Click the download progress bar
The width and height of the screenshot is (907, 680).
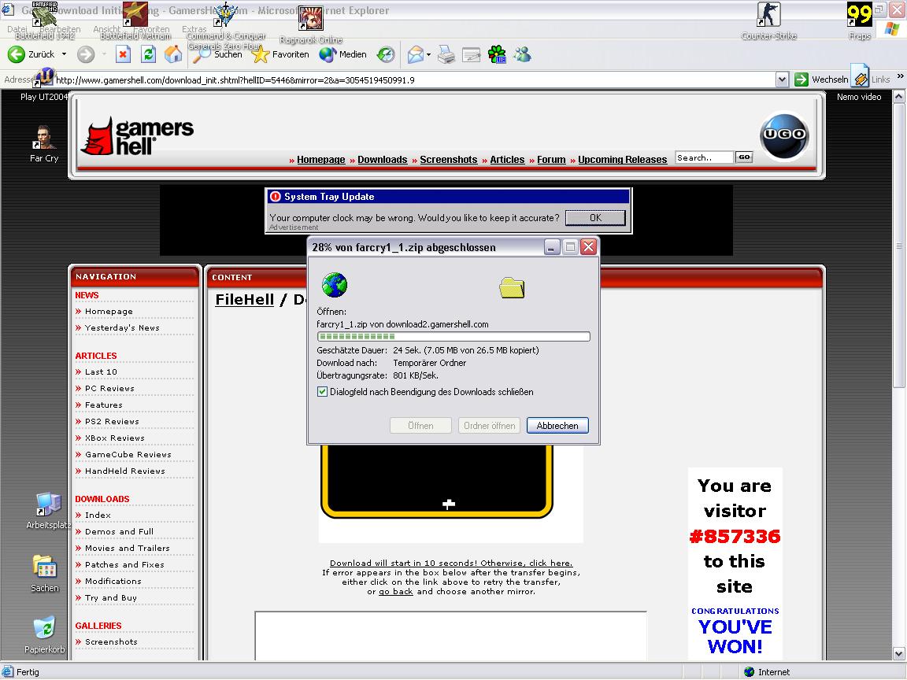tap(453, 337)
